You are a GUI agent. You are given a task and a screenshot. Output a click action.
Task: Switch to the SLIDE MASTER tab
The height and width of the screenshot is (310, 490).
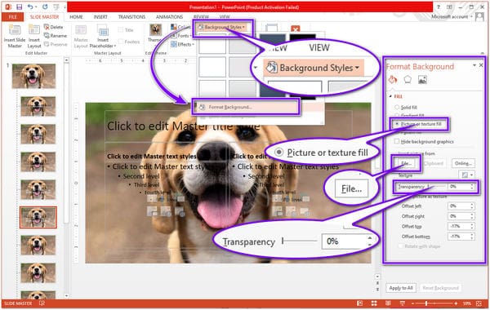[44, 17]
